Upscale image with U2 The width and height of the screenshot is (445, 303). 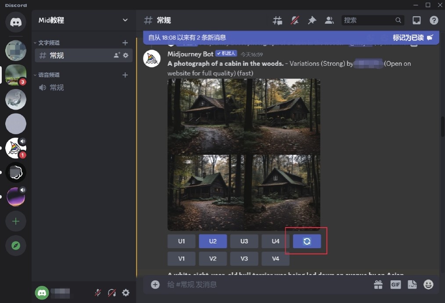click(x=213, y=241)
